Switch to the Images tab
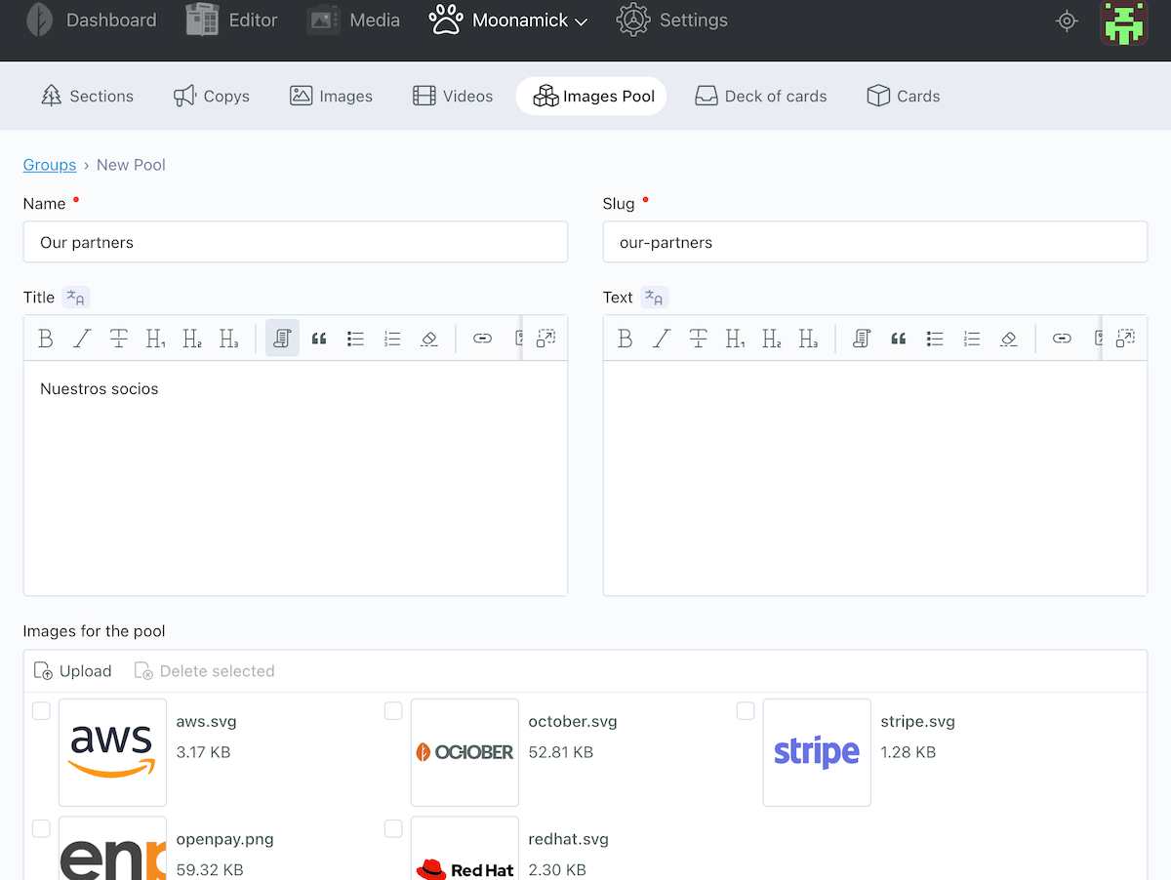This screenshot has width=1171, height=880. pyautogui.click(x=332, y=97)
